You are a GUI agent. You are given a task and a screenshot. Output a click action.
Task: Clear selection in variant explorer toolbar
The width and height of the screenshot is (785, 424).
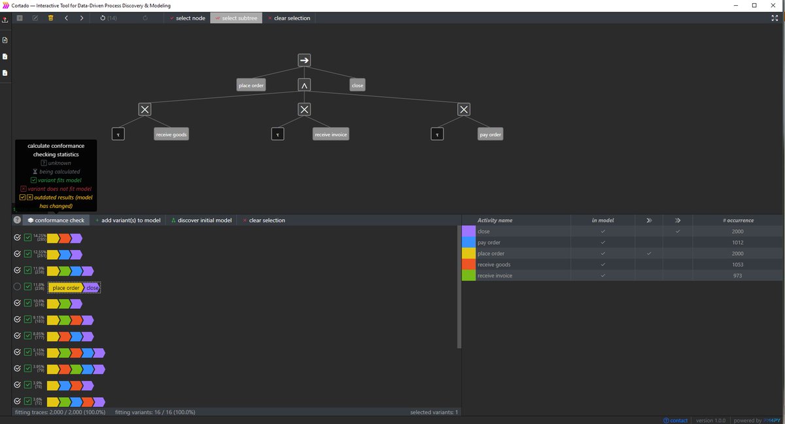[x=264, y=221]
